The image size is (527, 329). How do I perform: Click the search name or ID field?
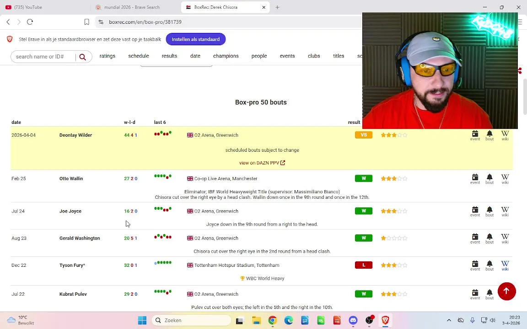[x=44, y=57]
